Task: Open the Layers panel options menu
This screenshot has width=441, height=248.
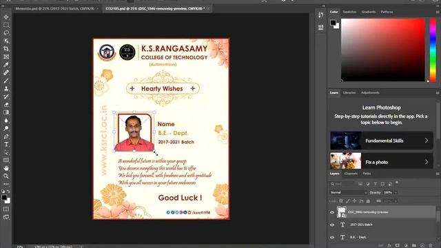Action: 438,174
